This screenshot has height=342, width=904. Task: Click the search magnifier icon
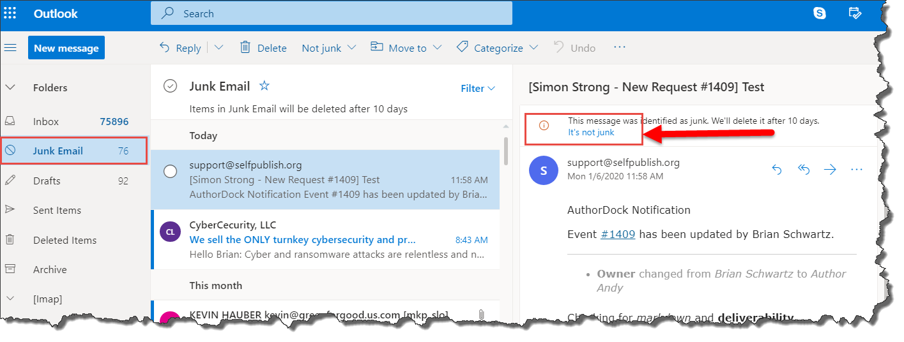click(x=167, y=13)
